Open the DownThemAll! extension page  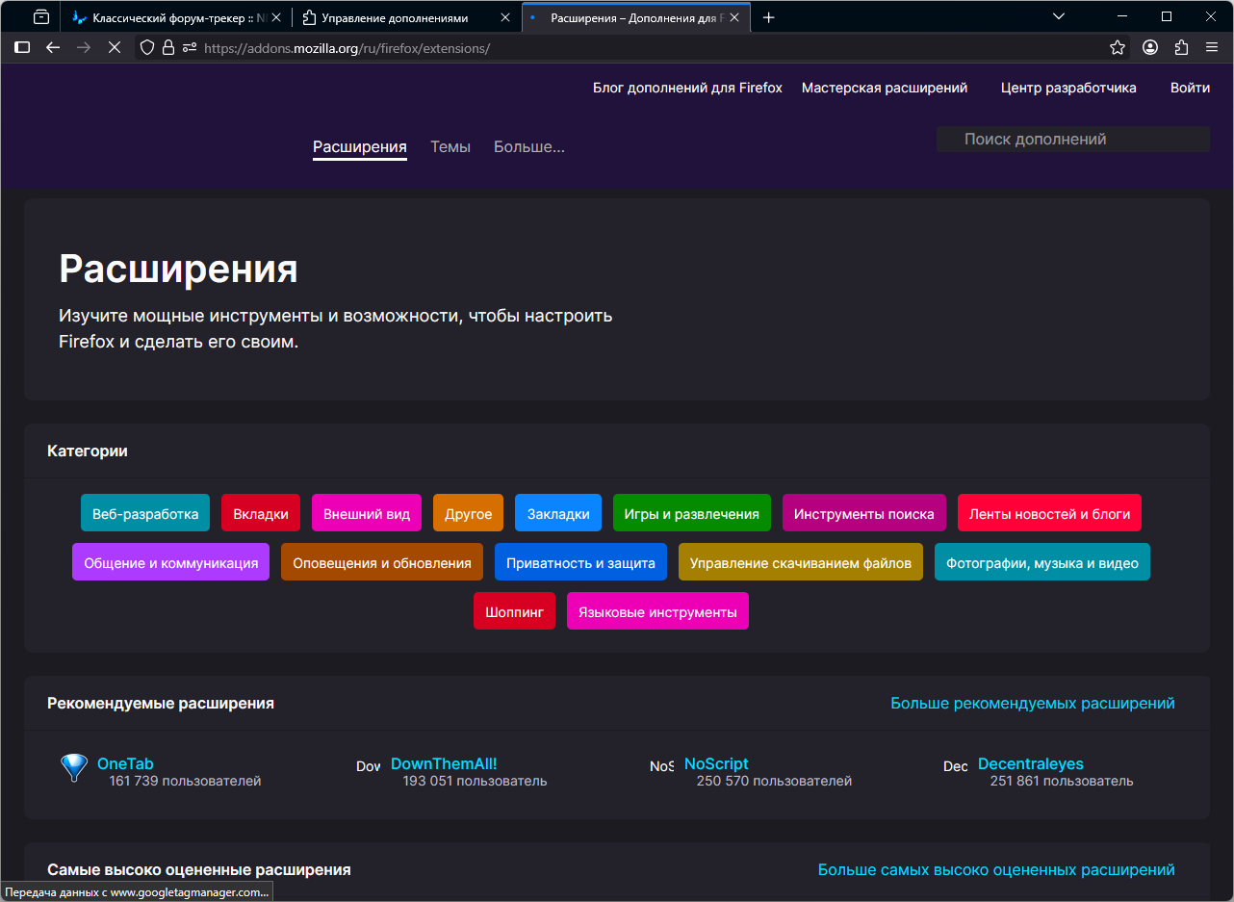[x=444, y=763]
